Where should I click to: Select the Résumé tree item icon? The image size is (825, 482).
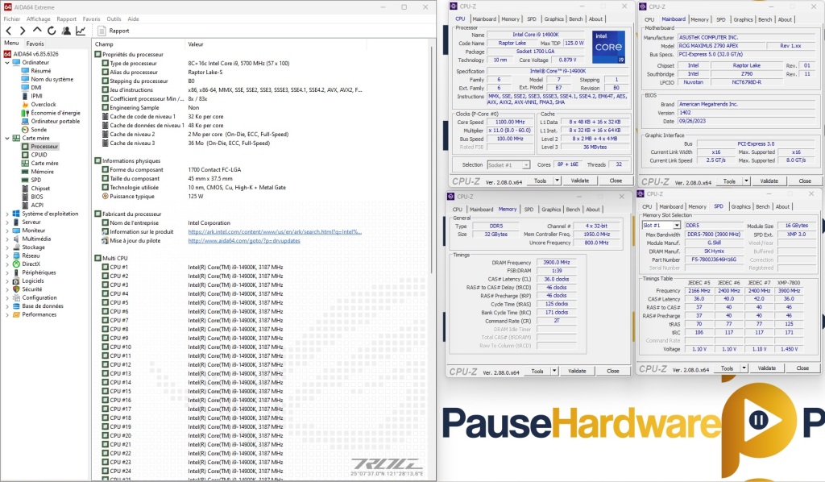tap(25, 70)
